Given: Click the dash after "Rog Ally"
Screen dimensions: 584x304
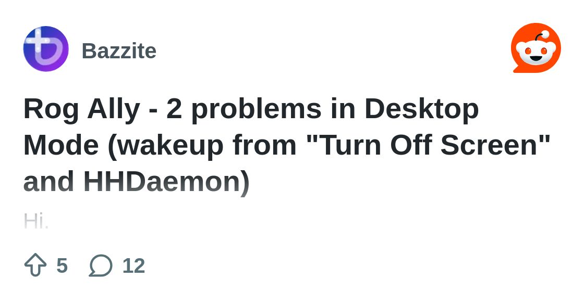Looking at the screenshot, I should tap(153, 109).
